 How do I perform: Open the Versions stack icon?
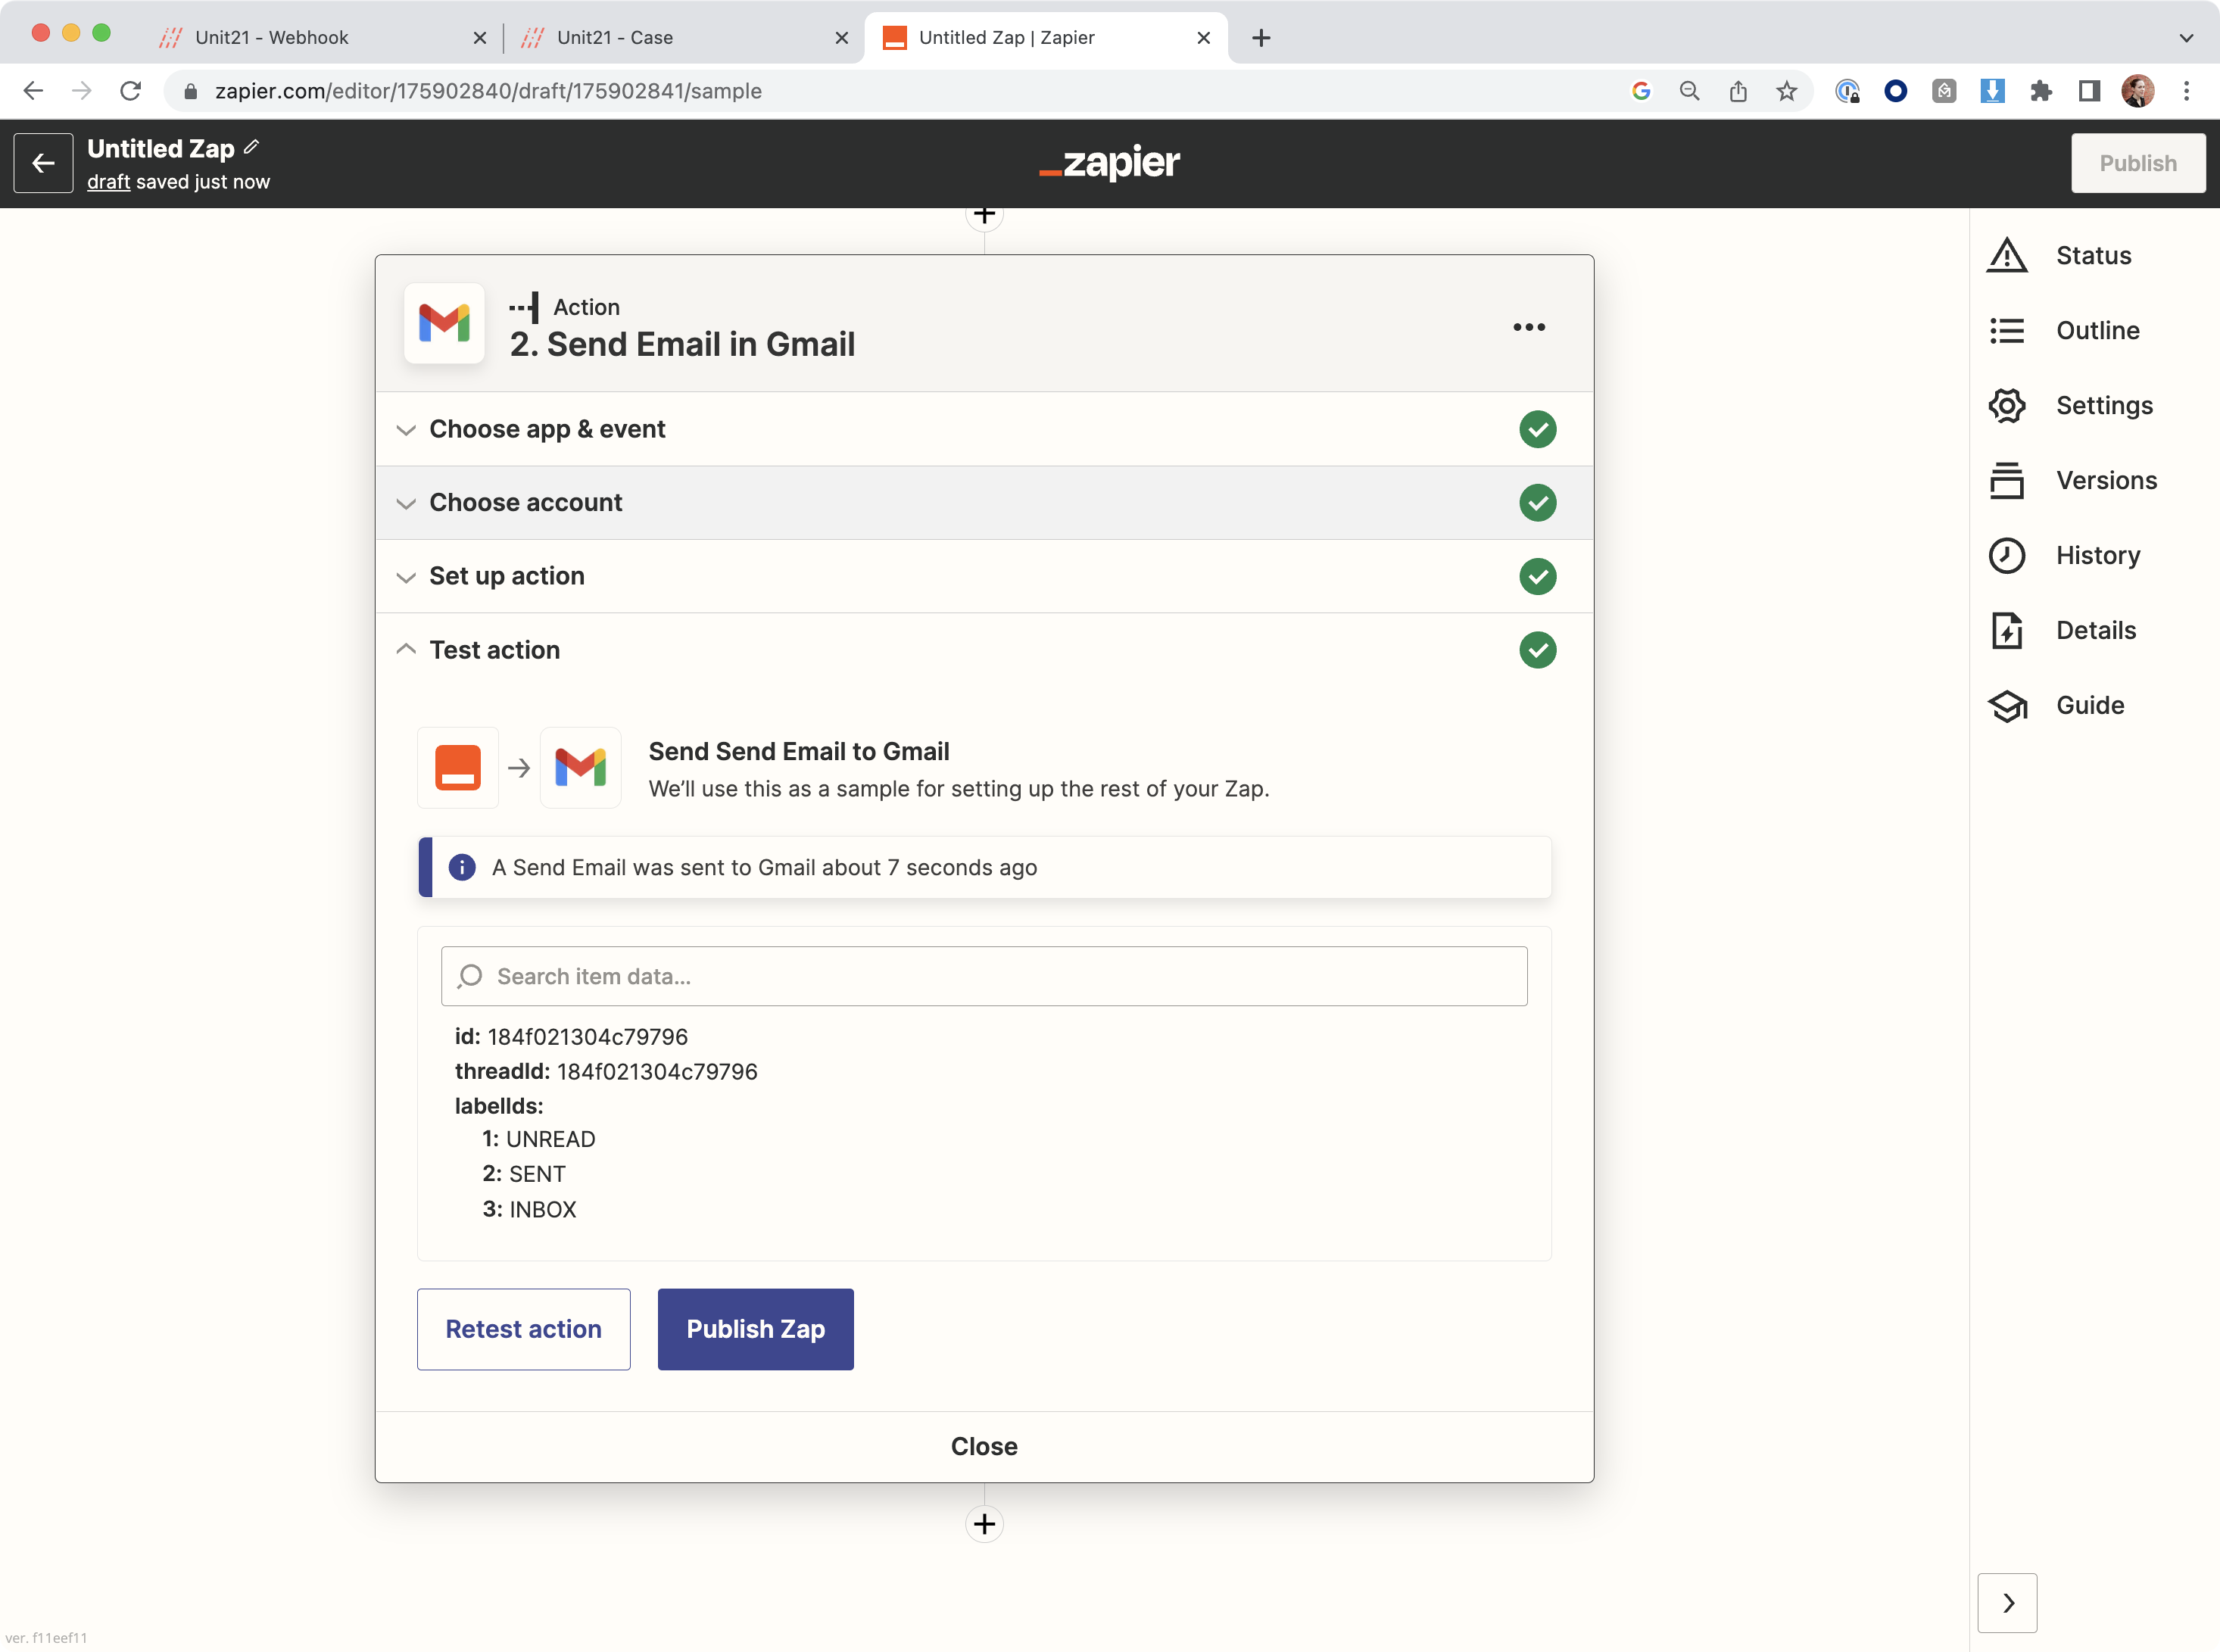click(2006, 481)
